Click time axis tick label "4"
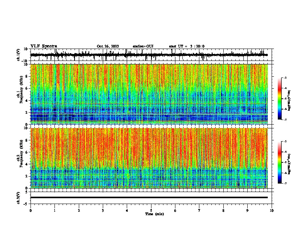This screenshot has width=306, height=236. [x=127, y=211]
